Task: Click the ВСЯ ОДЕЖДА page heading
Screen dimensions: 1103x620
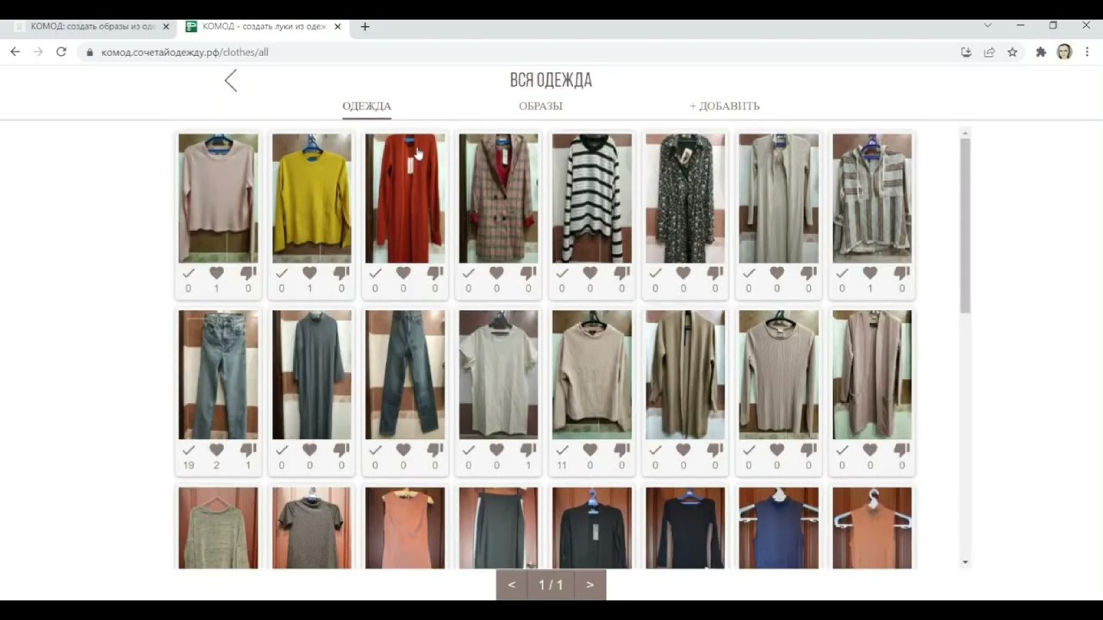Action: [x=551, y=80]
